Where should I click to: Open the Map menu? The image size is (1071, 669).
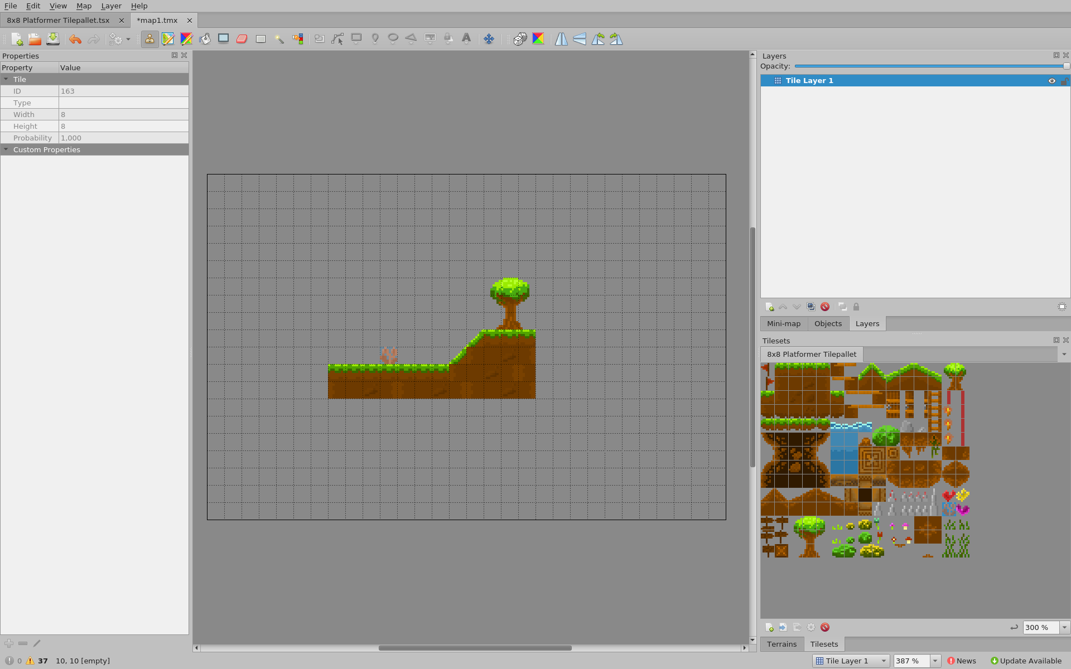point(84,6)
